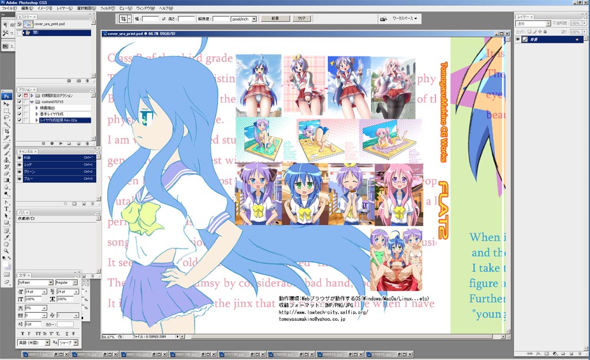
Task: Select the Rectangular Marquee tool
Action: pos(6,111)
